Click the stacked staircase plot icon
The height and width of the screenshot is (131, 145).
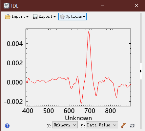click(123, 125)
